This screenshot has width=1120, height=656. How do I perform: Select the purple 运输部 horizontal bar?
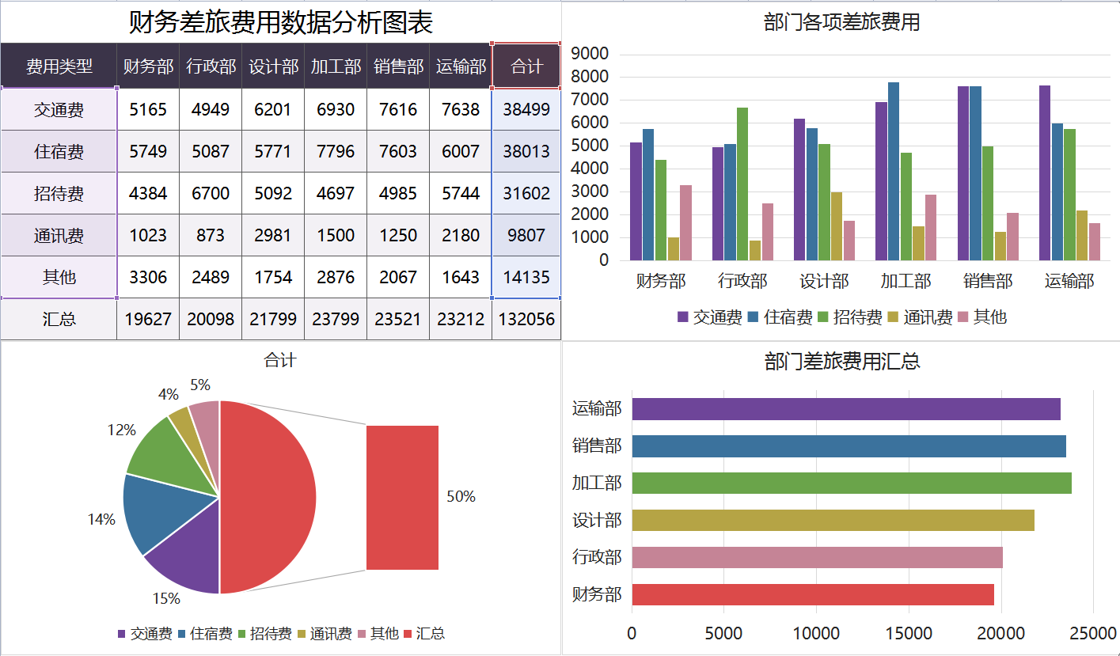845,409
